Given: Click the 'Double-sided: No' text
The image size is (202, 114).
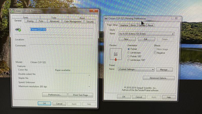Looking at the screenshot, I should pyautogui.click(x=27, y=74).
